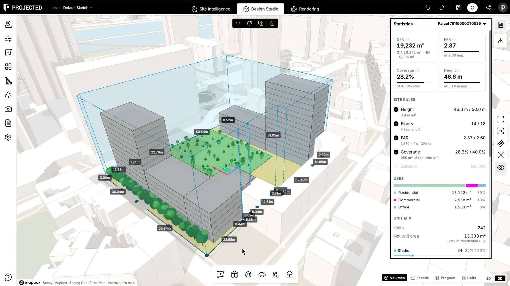This screenshot has height=286, width=510.
Task: Click the Improve this map link
Action: tap(121, 283)
